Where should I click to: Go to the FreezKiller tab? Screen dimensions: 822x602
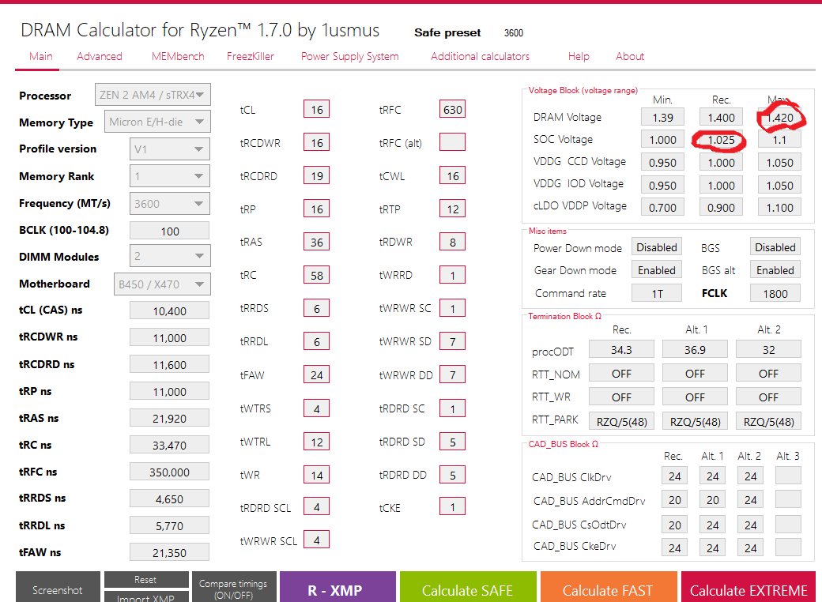point(250,57)
